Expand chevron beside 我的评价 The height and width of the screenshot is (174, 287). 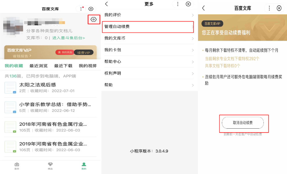(193, 15)
